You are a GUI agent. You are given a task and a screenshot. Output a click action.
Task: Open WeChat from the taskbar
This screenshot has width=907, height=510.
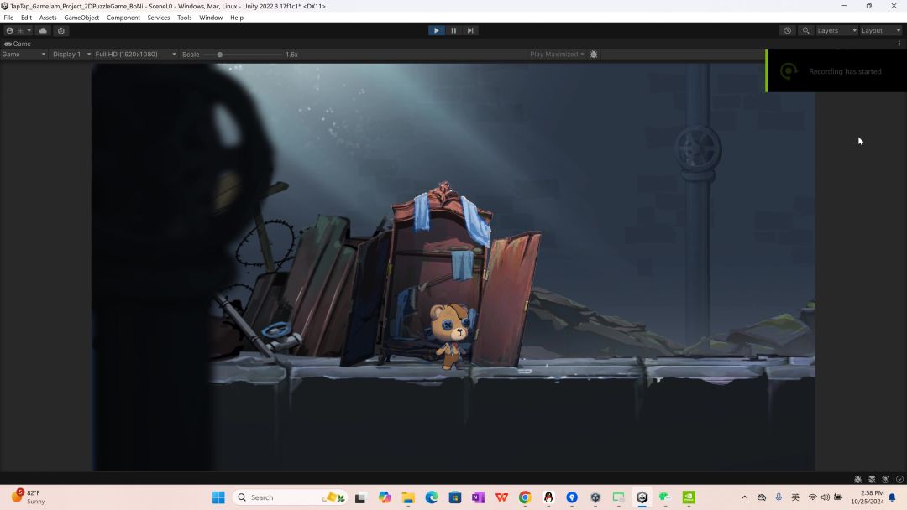[x=665, y=497]
